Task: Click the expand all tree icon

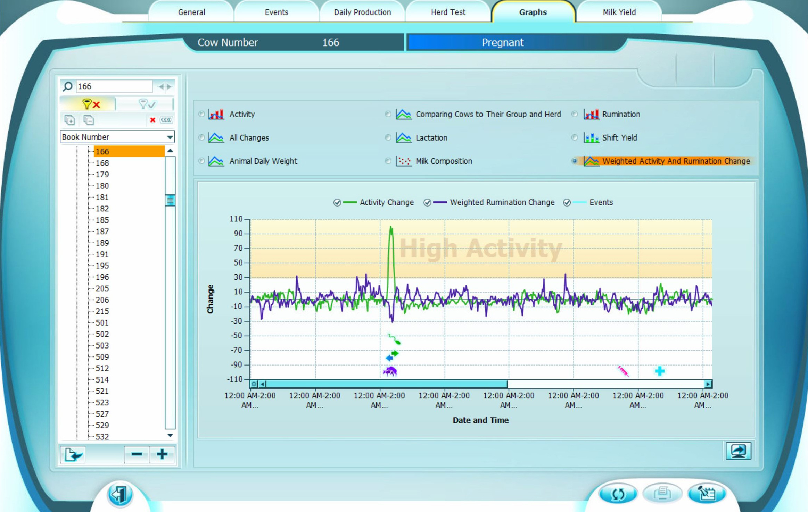Action: coord(70,120)
